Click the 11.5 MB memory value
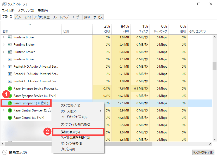 tap(123, 140)
